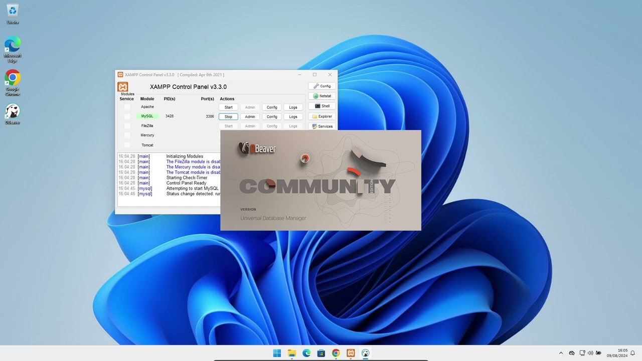This screenshot has width=642, height=361.
Task: Open Chrome from taskbar
Action: click(336, 353)
